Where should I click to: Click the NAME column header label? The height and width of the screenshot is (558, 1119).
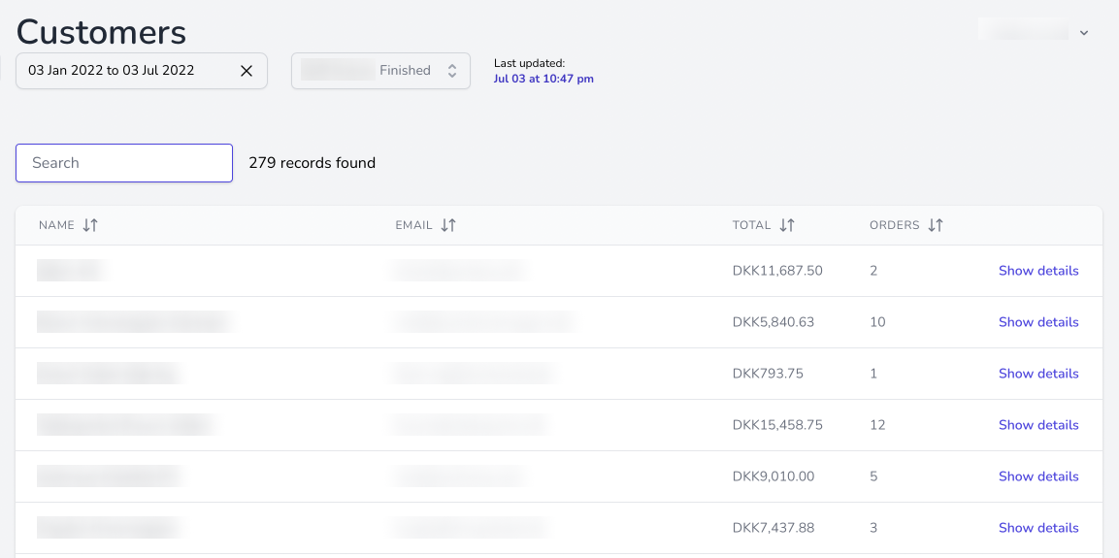point(56,225)
